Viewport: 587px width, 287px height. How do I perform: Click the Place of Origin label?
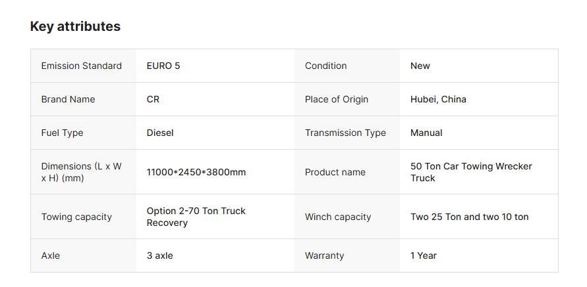click(336, 99)
